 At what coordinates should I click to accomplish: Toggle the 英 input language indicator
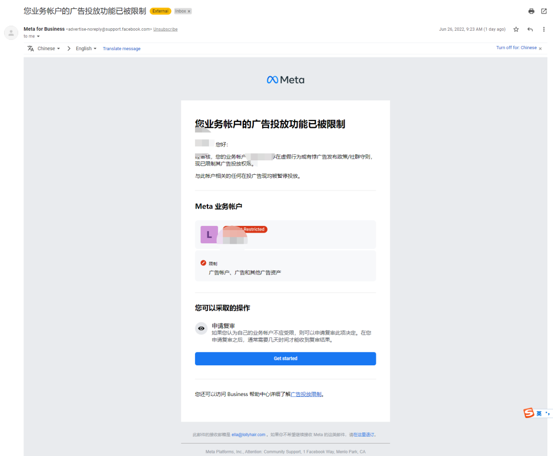point(539,413)
